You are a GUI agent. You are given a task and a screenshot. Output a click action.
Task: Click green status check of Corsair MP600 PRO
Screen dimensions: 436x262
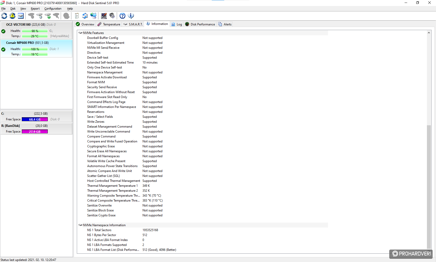3,49
